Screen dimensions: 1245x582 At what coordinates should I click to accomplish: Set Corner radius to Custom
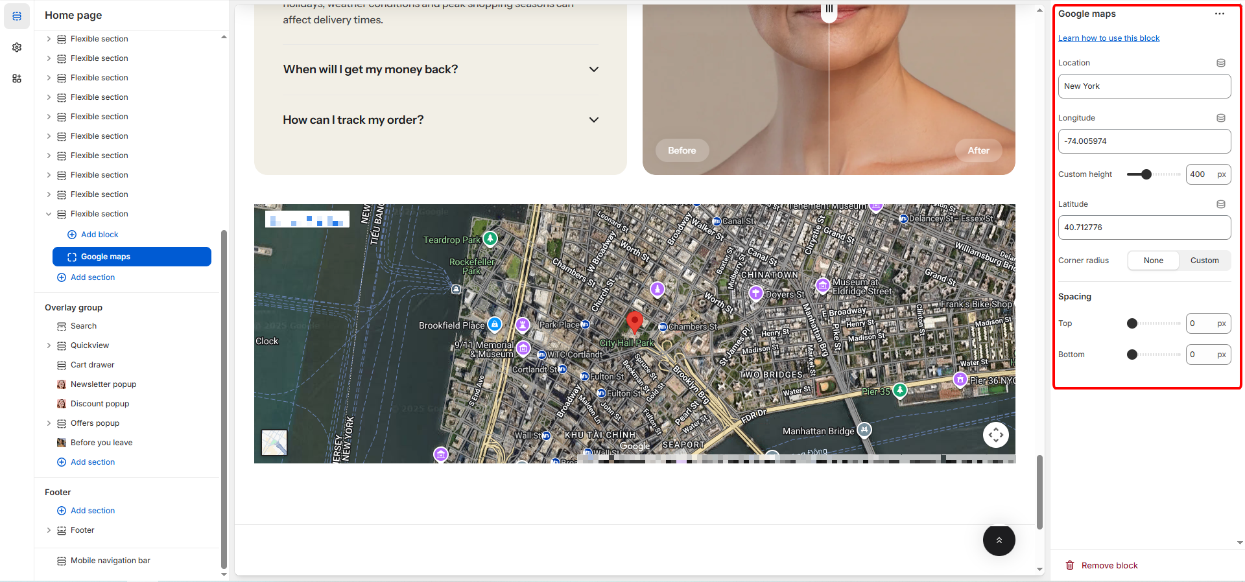tap(1204, 261)
